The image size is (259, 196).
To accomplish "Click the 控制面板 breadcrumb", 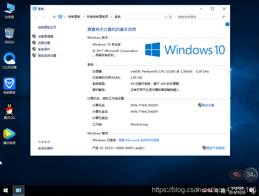I will point(74,17).
